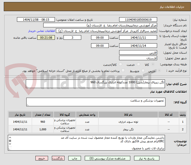191x165 pixels.
Task: Click the شرح کلی نیاز text area
Action: (95, 84)
